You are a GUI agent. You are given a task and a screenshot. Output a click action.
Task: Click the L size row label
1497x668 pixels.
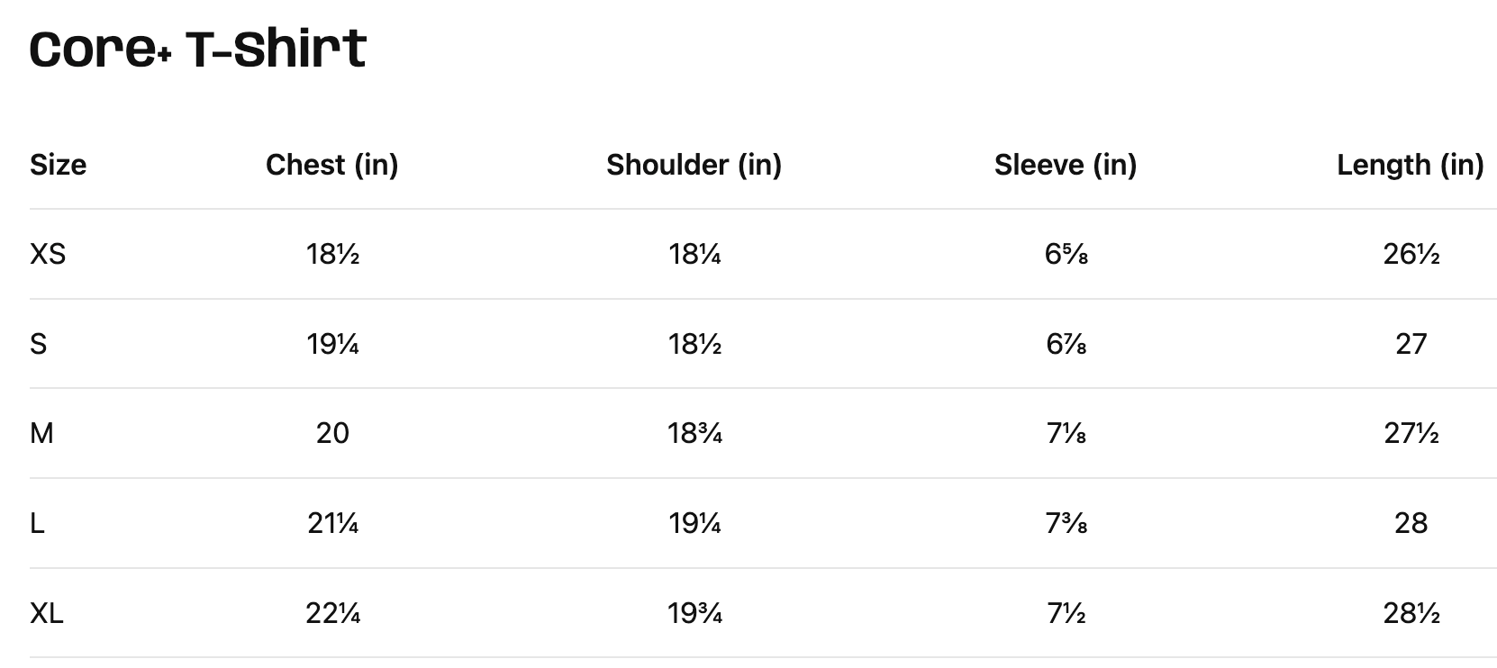[x=37, y=523]
